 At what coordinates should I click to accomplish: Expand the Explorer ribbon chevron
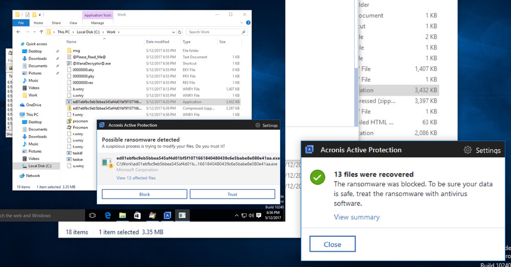242,23
